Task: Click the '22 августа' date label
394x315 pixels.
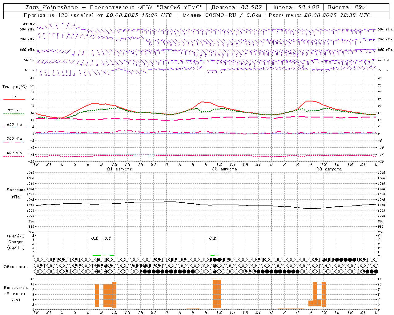Action: 224,169
